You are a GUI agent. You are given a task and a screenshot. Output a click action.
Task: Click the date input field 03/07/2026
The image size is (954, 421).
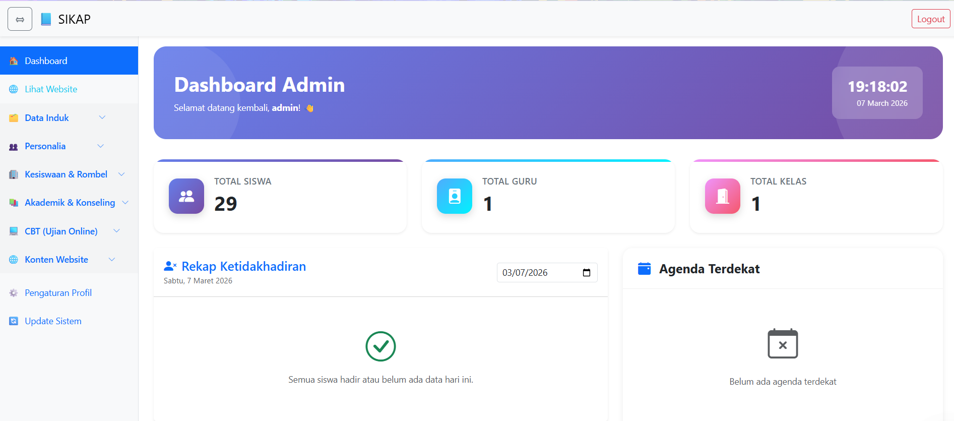(547, 273)
